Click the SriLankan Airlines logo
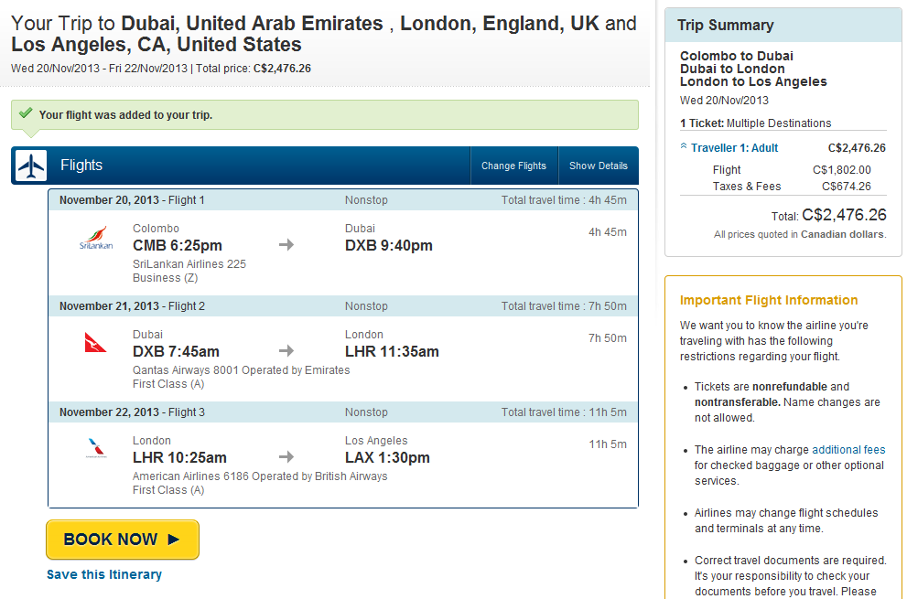 coord(95,241)
